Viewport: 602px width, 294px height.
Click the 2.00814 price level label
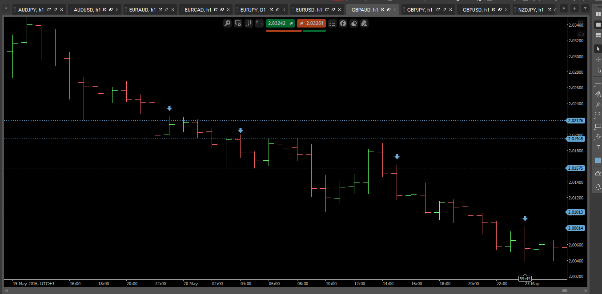(x=576, y=228)
